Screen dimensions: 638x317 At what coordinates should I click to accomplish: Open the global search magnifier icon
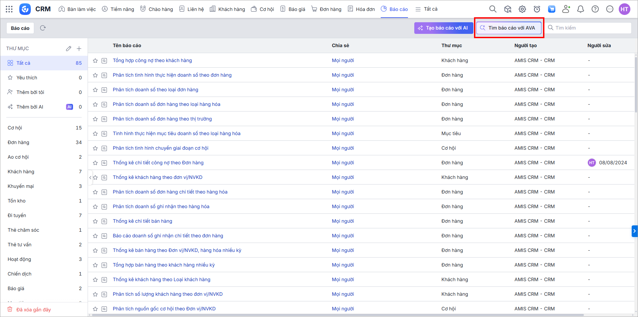[x=493, y=9]
